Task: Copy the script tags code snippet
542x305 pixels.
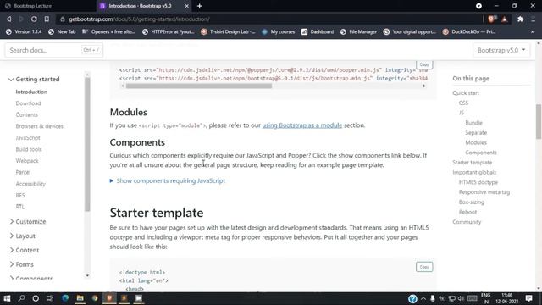Action: click(424, 64)
